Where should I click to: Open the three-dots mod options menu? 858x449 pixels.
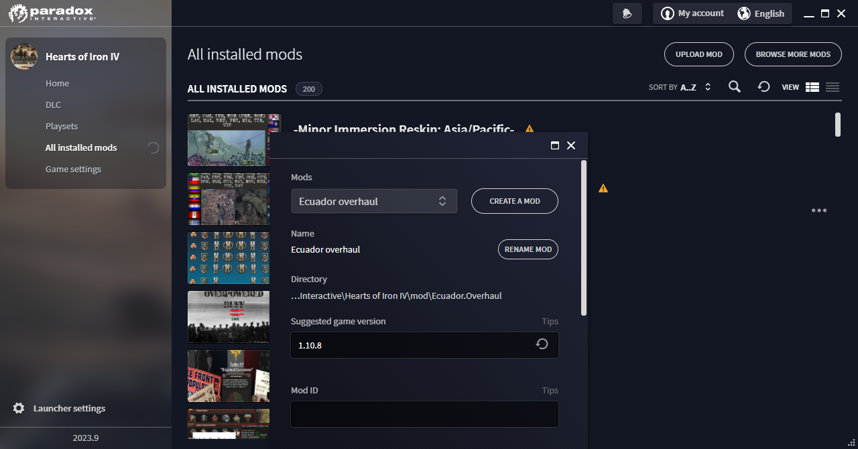pyautogui.click(x=819, y=210)
